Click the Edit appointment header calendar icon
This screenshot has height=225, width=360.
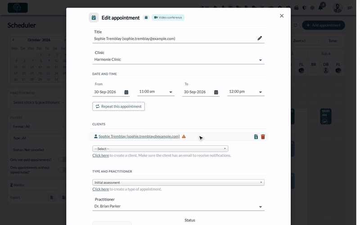coord(94,18)
